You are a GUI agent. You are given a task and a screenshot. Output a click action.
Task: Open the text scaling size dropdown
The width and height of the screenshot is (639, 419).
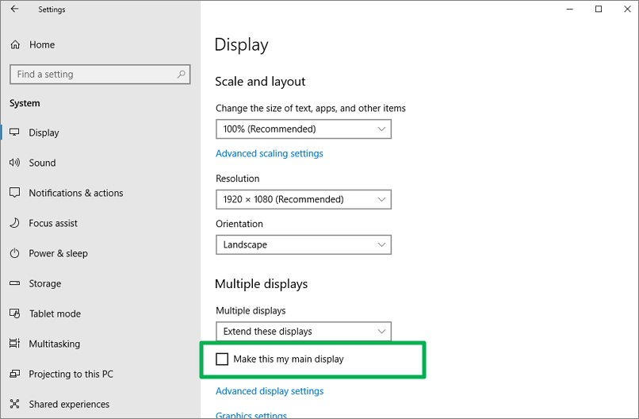point(303,129)
